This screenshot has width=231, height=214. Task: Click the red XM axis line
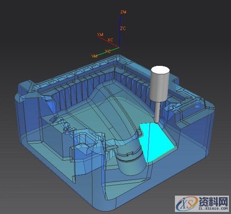pyautogui.click(x=109, y=42)
